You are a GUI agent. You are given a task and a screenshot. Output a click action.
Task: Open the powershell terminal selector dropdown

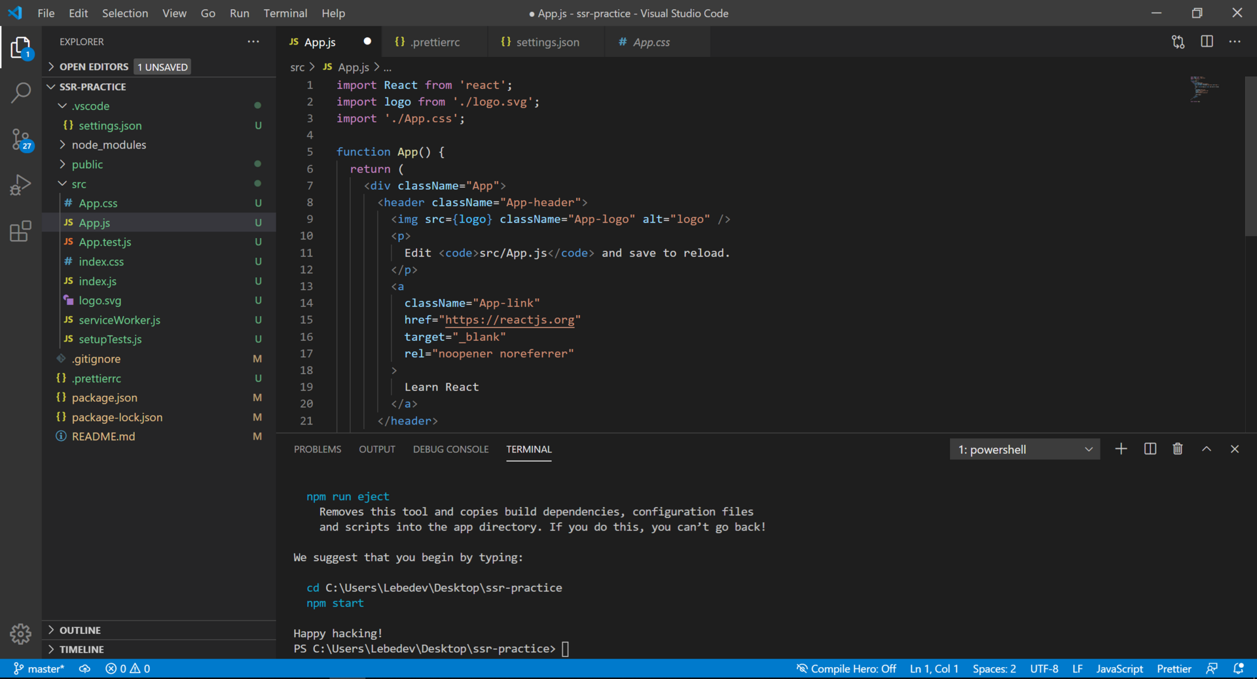(1025, 449)
